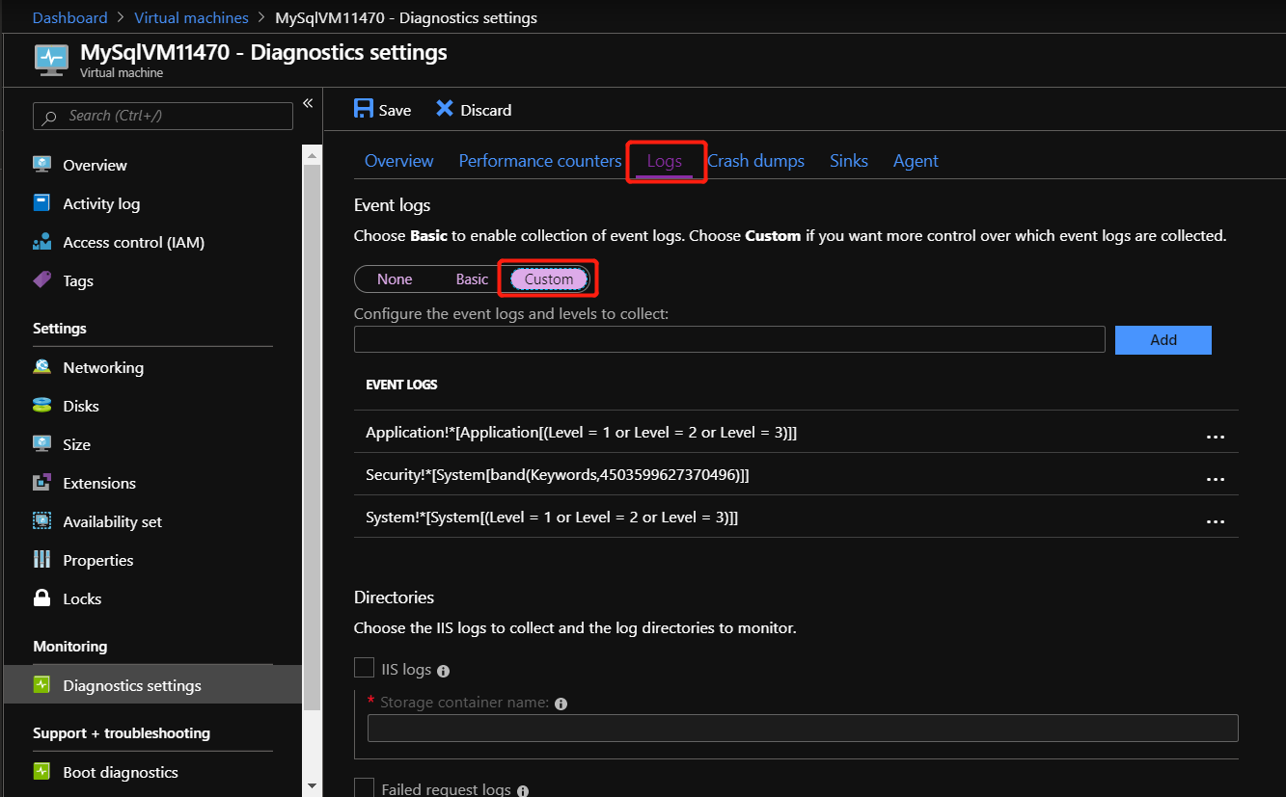Viewport: 1286px width, 797px height.
Task: Navigate to Virtual machines via breadcrumb
Action: tap(191, 17)
